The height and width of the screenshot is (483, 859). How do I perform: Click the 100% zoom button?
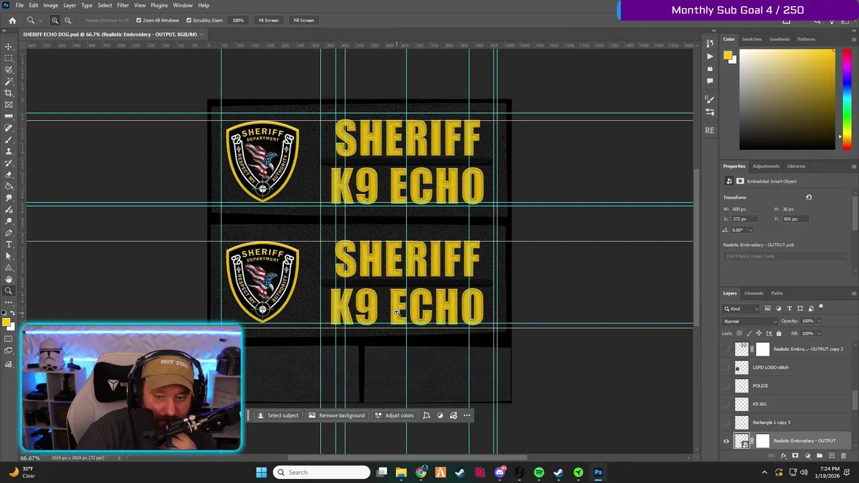coord(238,20)
